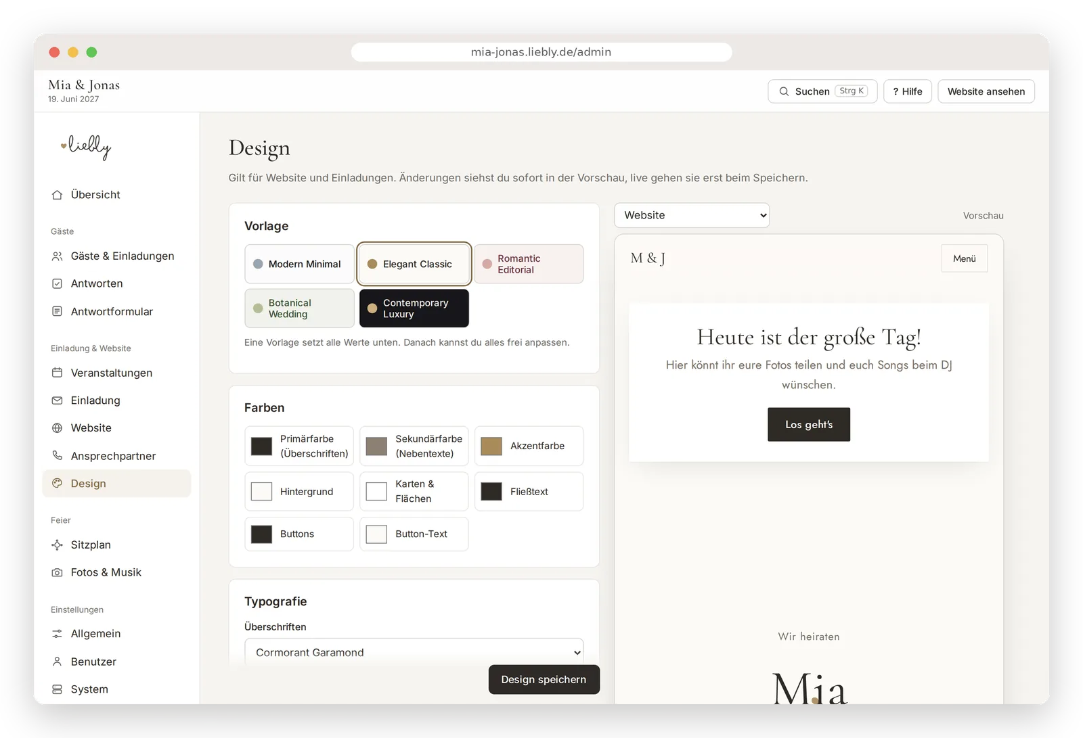Click the sliders icon beside Allgemein
The image size is (1083, 738).
pyautogui.click(x=57, y=634)
